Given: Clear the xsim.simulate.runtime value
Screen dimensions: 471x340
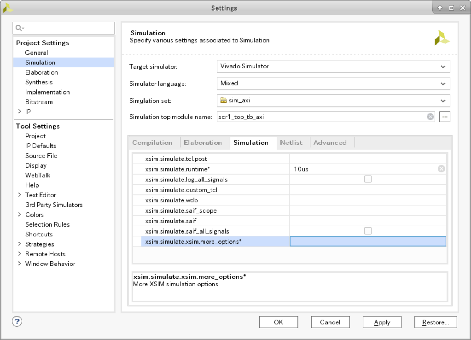Looking at the screenshot, I should tap(441, 169).
